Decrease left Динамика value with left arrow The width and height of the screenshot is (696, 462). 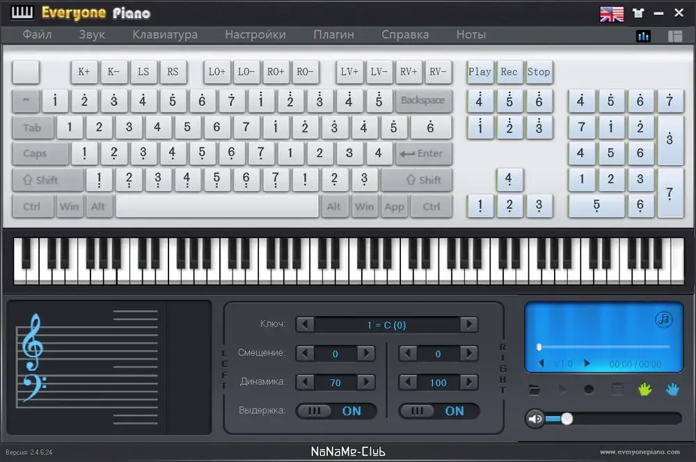tap(305, 383)
